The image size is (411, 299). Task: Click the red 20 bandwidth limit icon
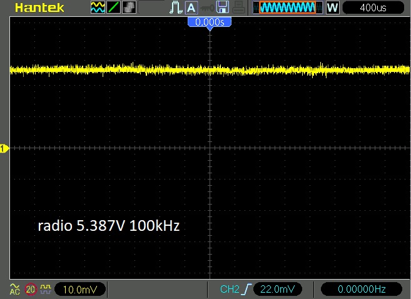pyautogui.click(x=31, y=289)
